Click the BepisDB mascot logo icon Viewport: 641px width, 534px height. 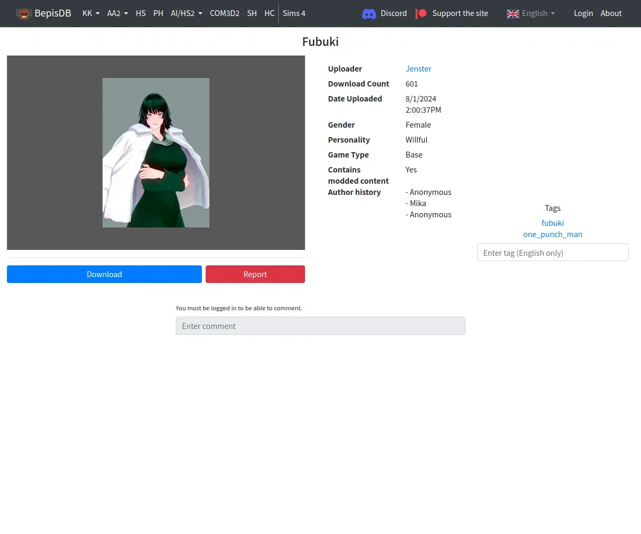point(24,13)
